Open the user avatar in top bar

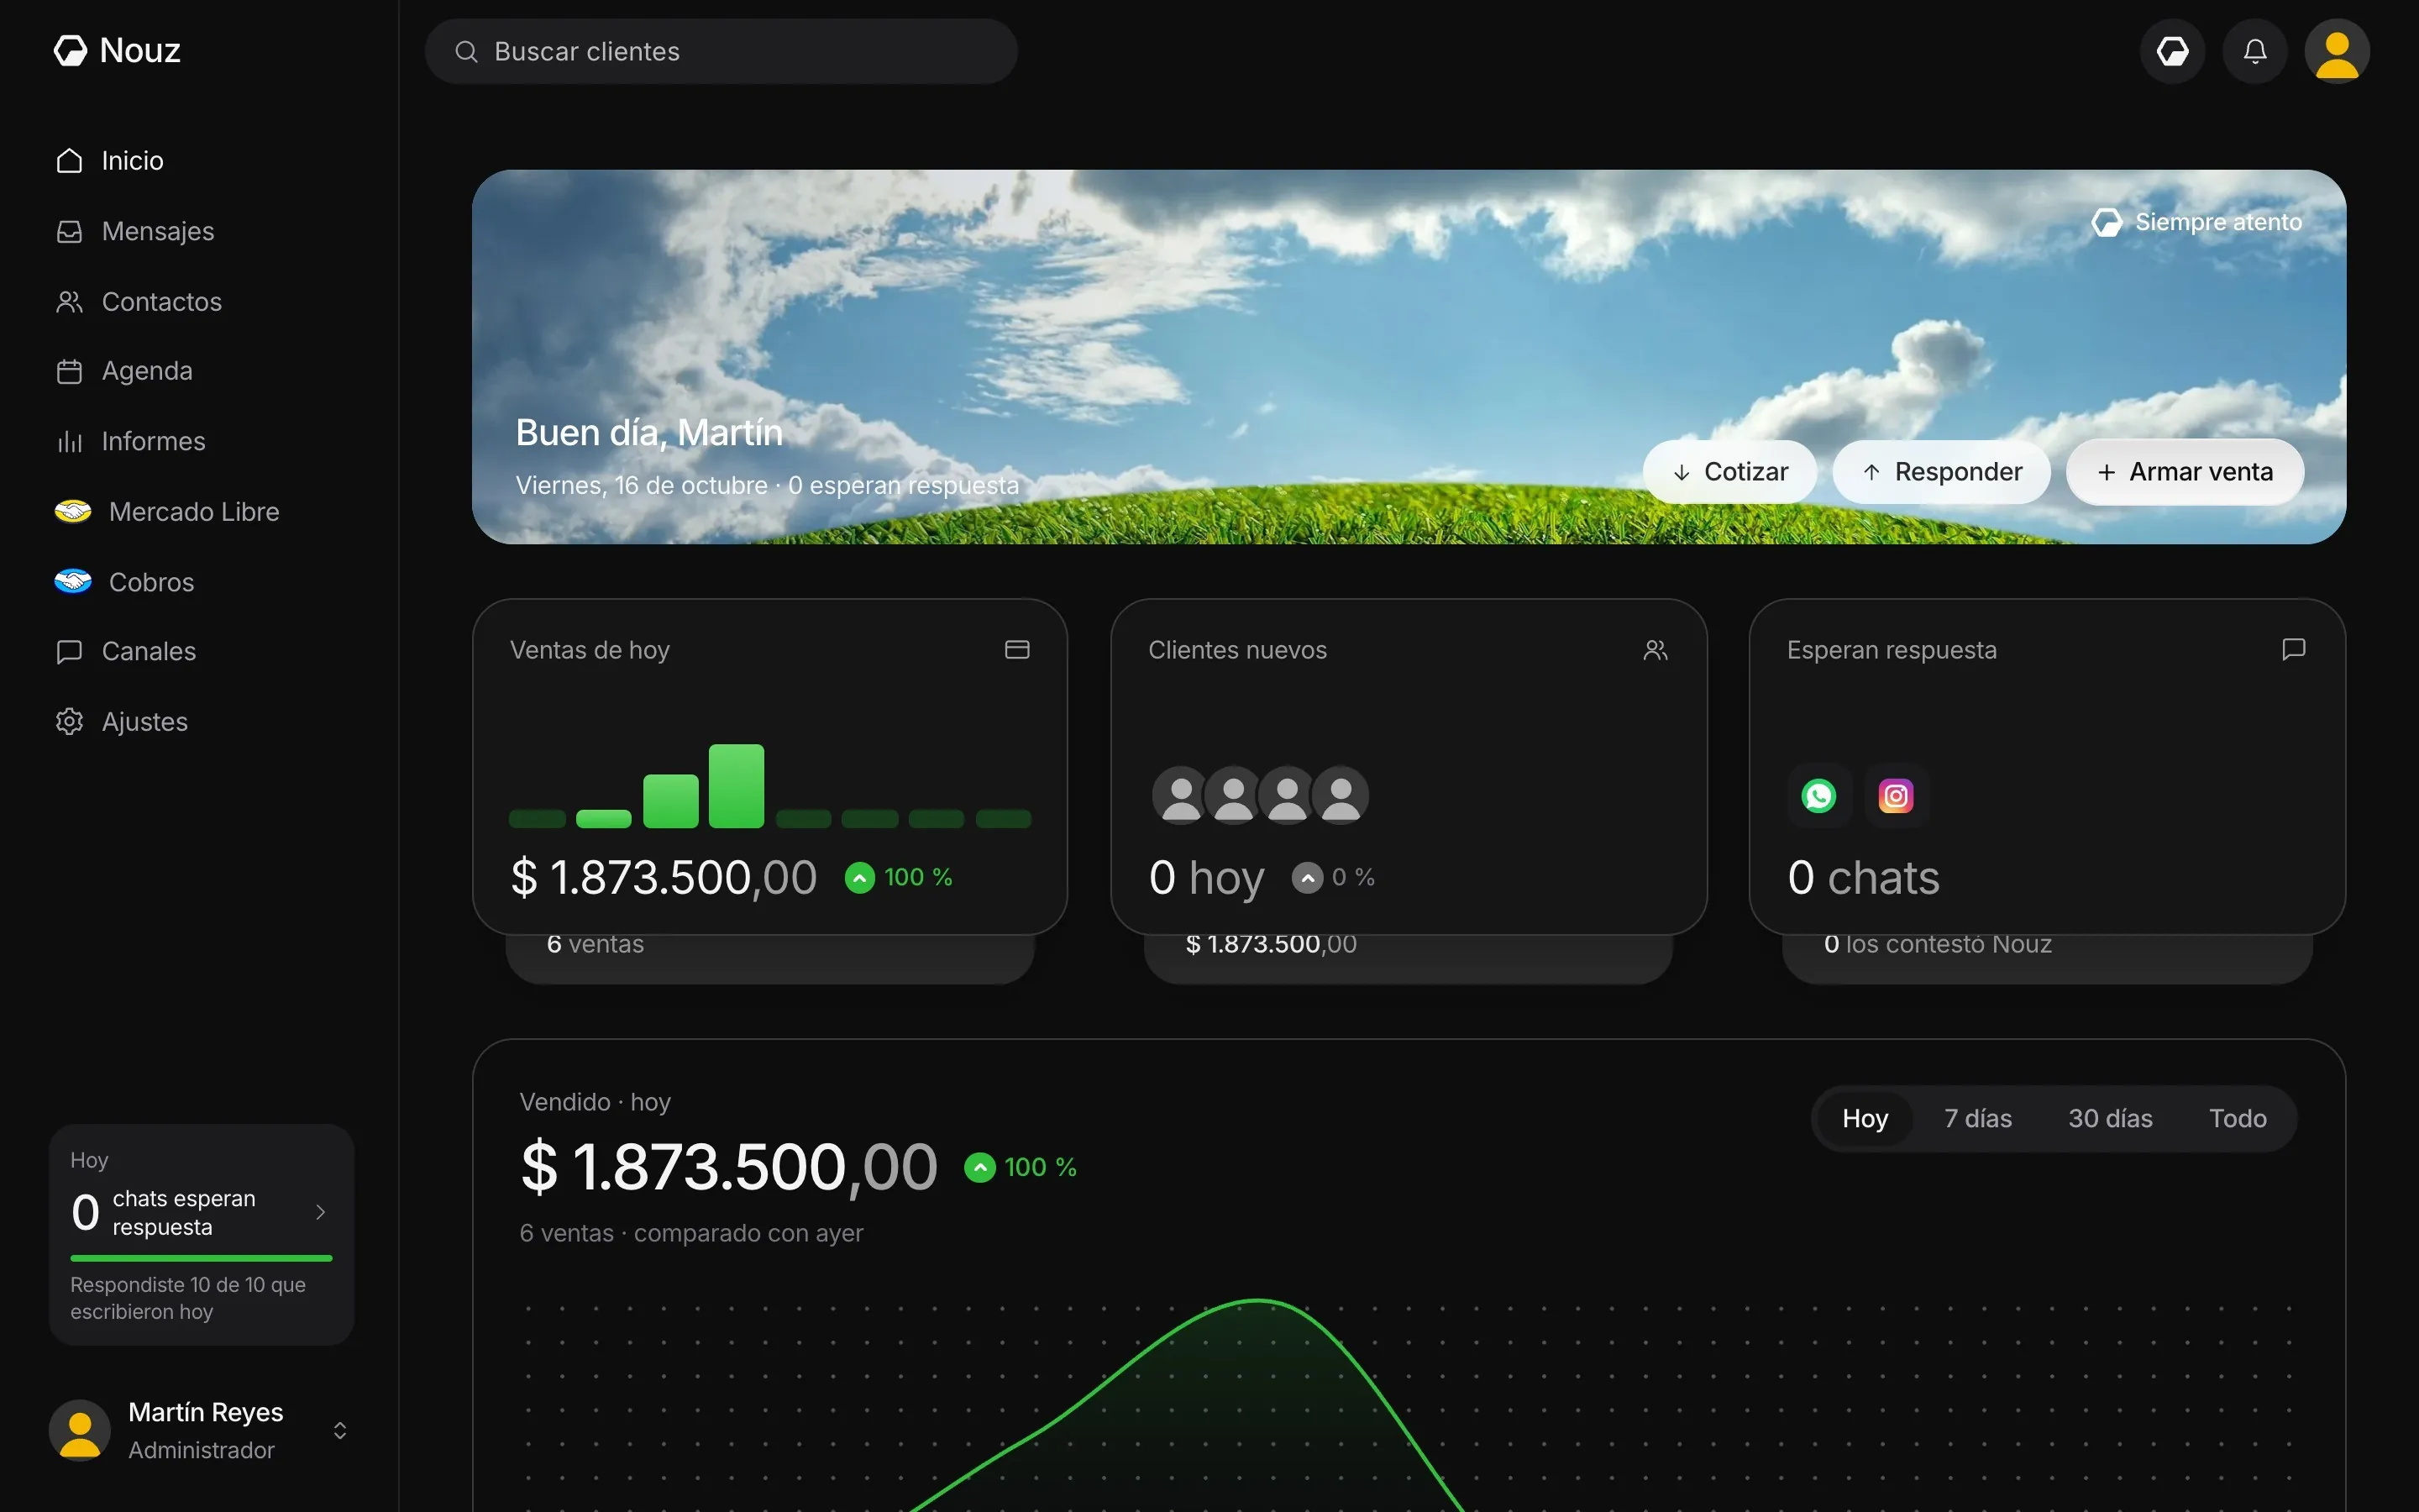(2336, 51)
